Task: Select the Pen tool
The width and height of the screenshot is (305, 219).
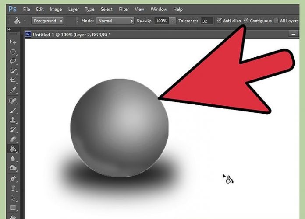Action: tap(13, 178)
